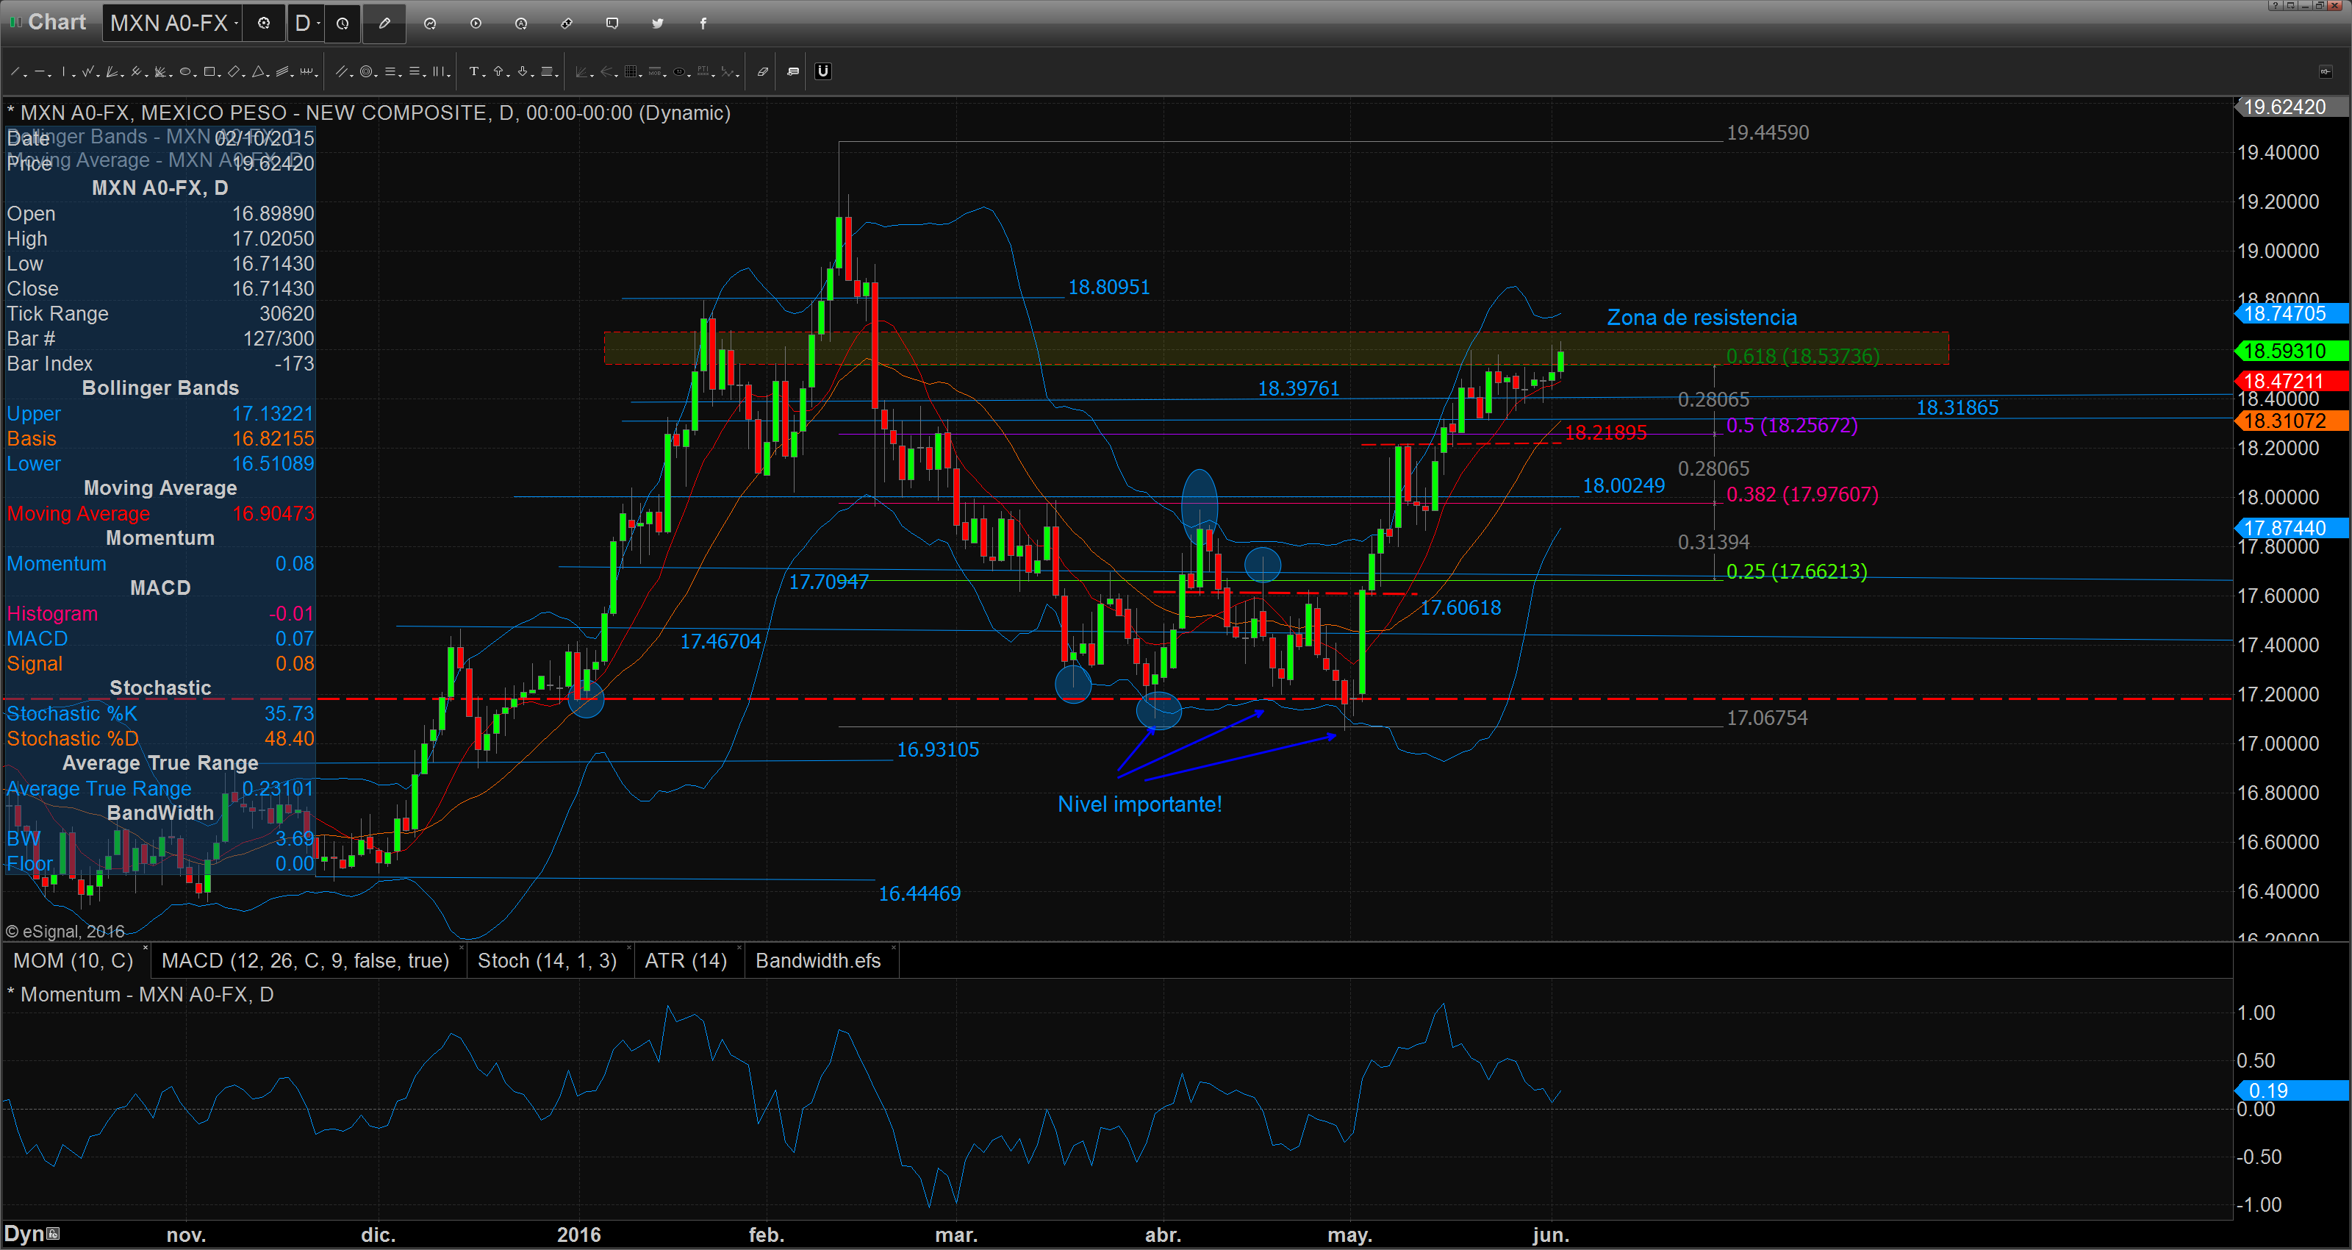
Task: Expand dropdown arrow beside vertical bars tool
Action: pos(449,76)
